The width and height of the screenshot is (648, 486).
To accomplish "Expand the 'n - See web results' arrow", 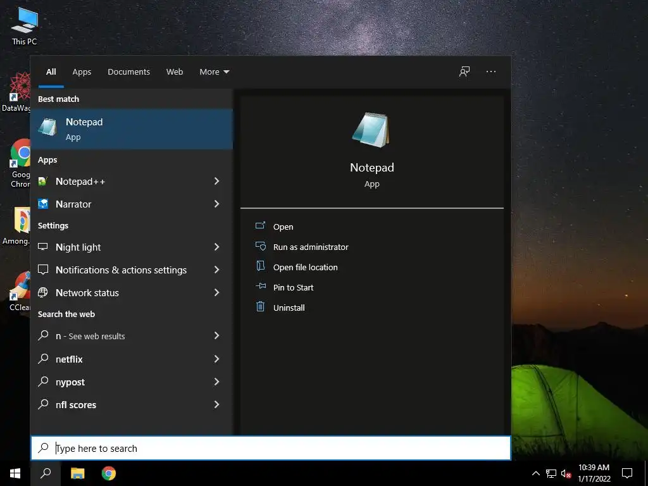I will pos(216,335).
